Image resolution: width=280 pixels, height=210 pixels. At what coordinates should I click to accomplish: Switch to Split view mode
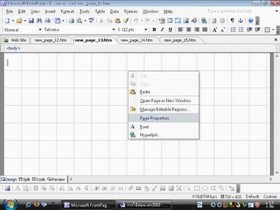click(25, 179)
